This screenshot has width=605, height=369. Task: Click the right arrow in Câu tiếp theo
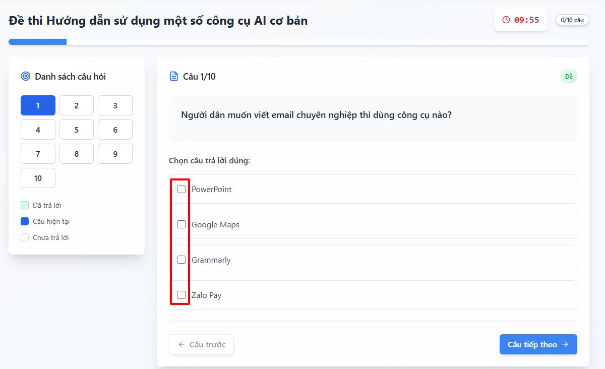point(565,344)
